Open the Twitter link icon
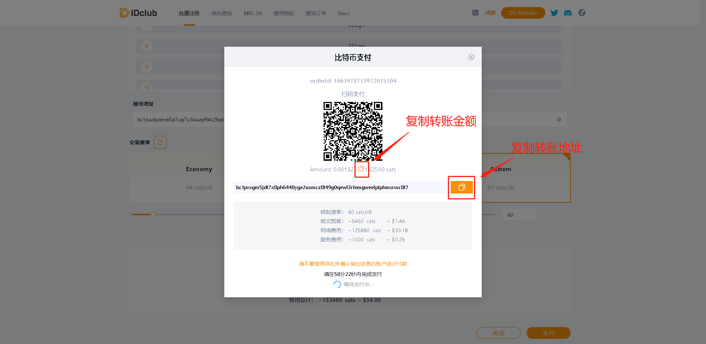 (554, 13)
